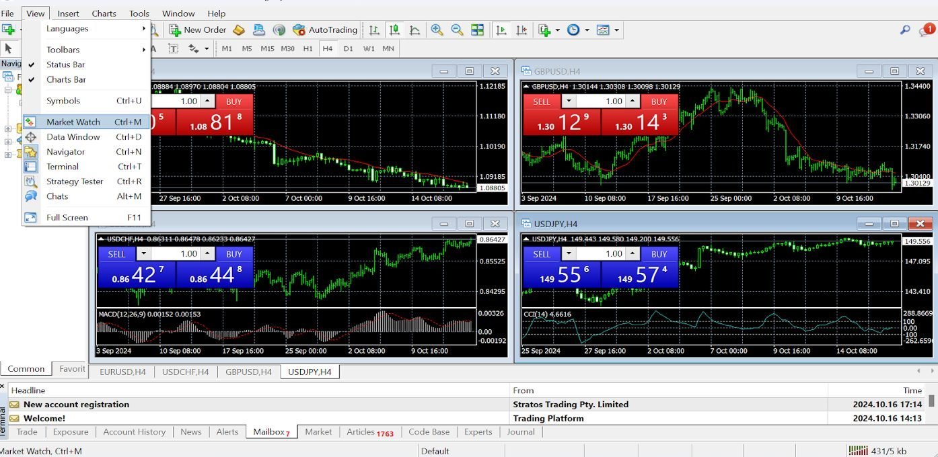This screenshot has height=457, width=938.
Task: Choose Full Screen from the View menu
Action: [x=86, y=218]
